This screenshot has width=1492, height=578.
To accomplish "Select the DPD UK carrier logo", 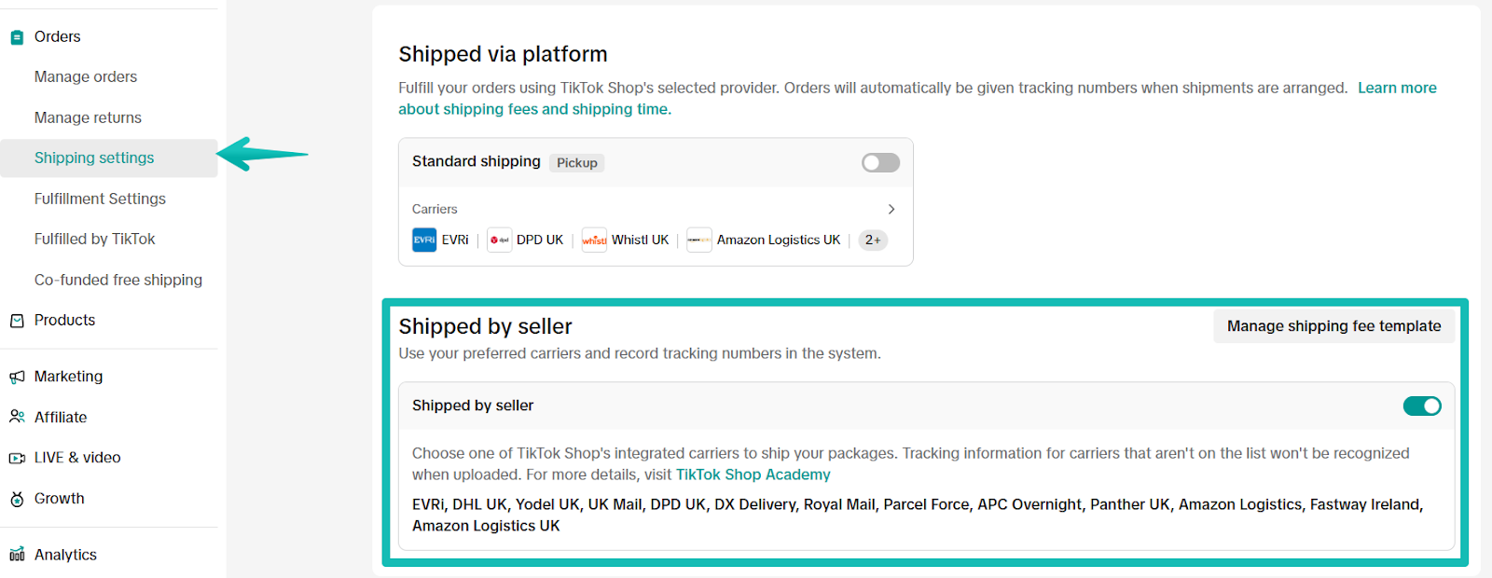I will pos(499,240).
